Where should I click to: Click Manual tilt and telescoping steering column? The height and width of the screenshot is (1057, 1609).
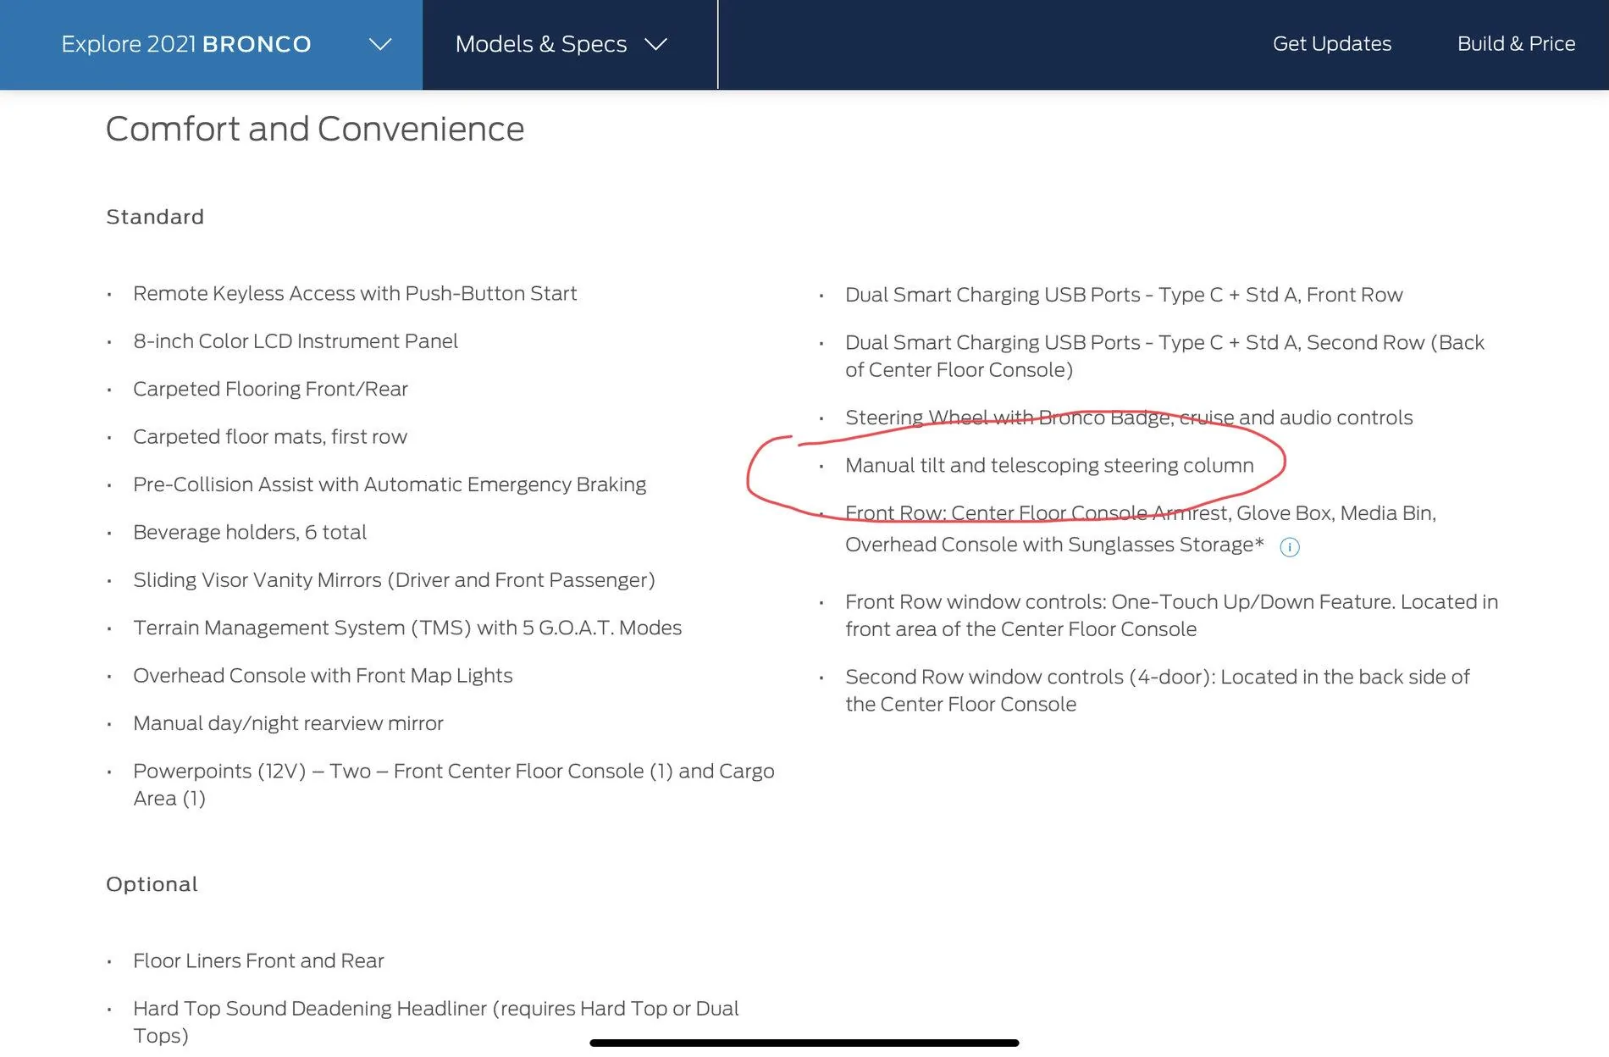(x=1049, y=466)
